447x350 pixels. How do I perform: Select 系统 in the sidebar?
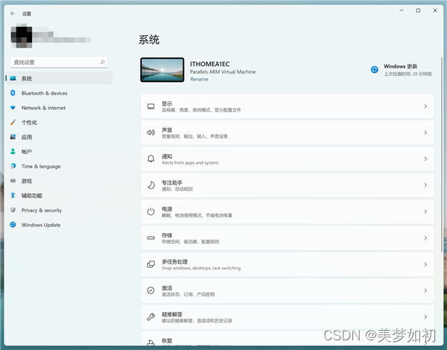pyautogui.click(x=59, y=78)
